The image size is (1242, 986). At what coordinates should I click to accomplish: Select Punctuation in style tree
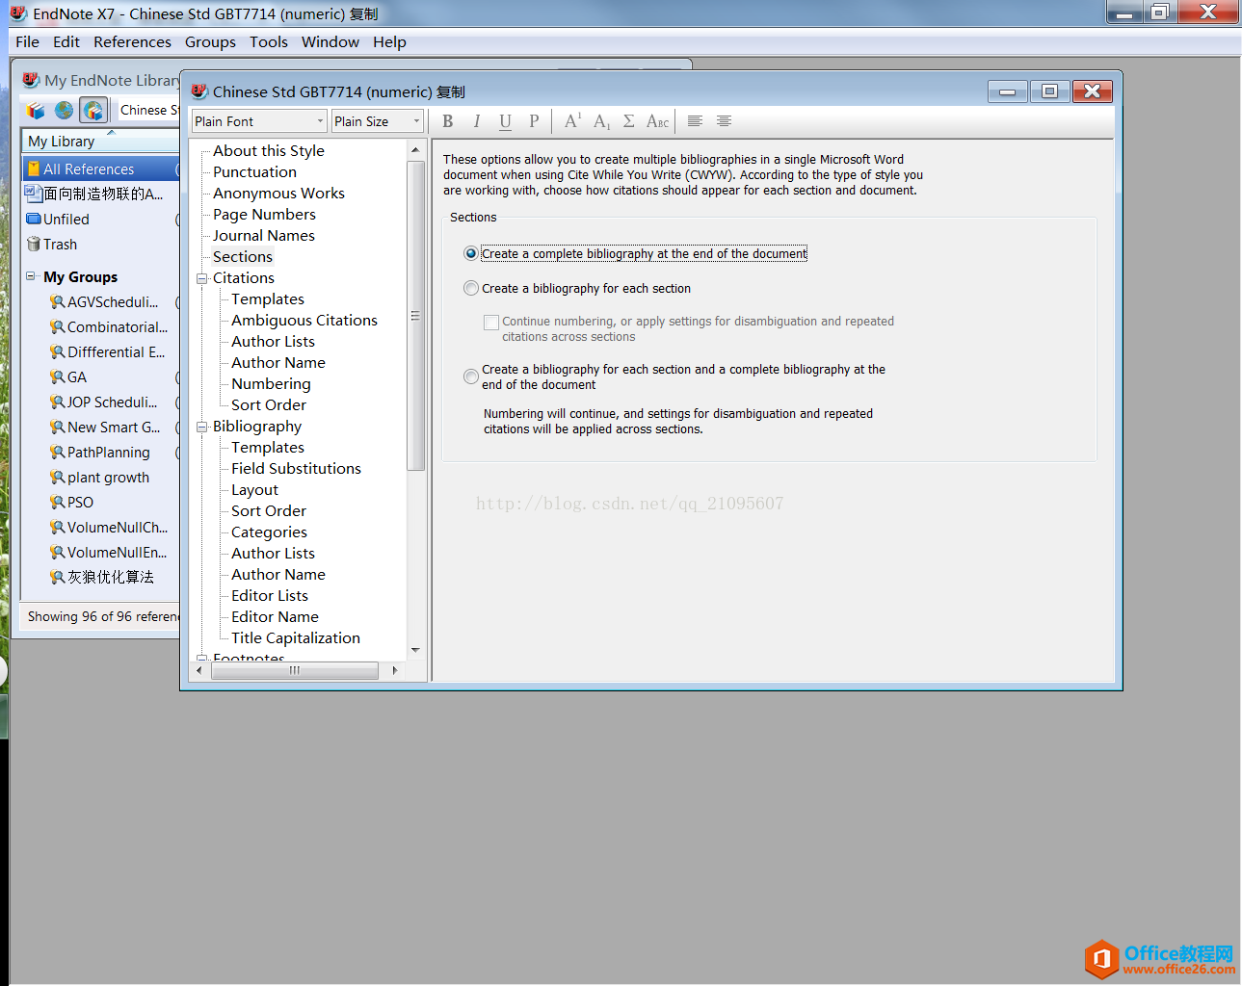coord(254,172)
